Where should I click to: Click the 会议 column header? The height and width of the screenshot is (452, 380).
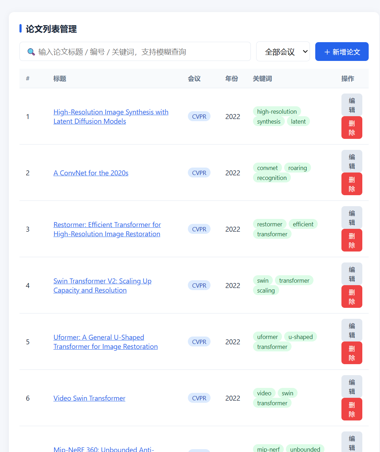coord(194,79)
